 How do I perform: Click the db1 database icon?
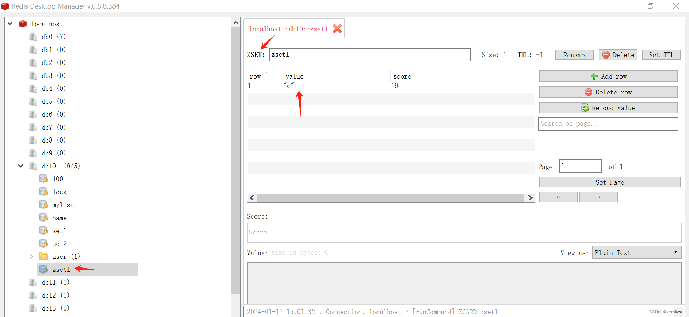coord(33,50)
